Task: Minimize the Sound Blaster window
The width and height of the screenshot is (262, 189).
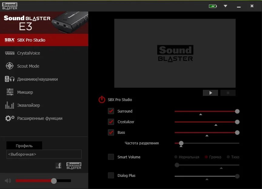Action: tap(239, 6)
